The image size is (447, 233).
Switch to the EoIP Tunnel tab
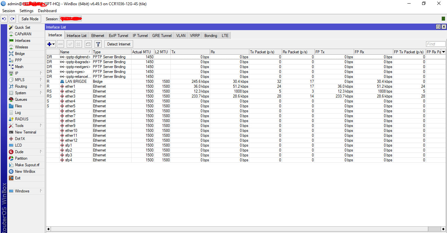tap(118, 36)
